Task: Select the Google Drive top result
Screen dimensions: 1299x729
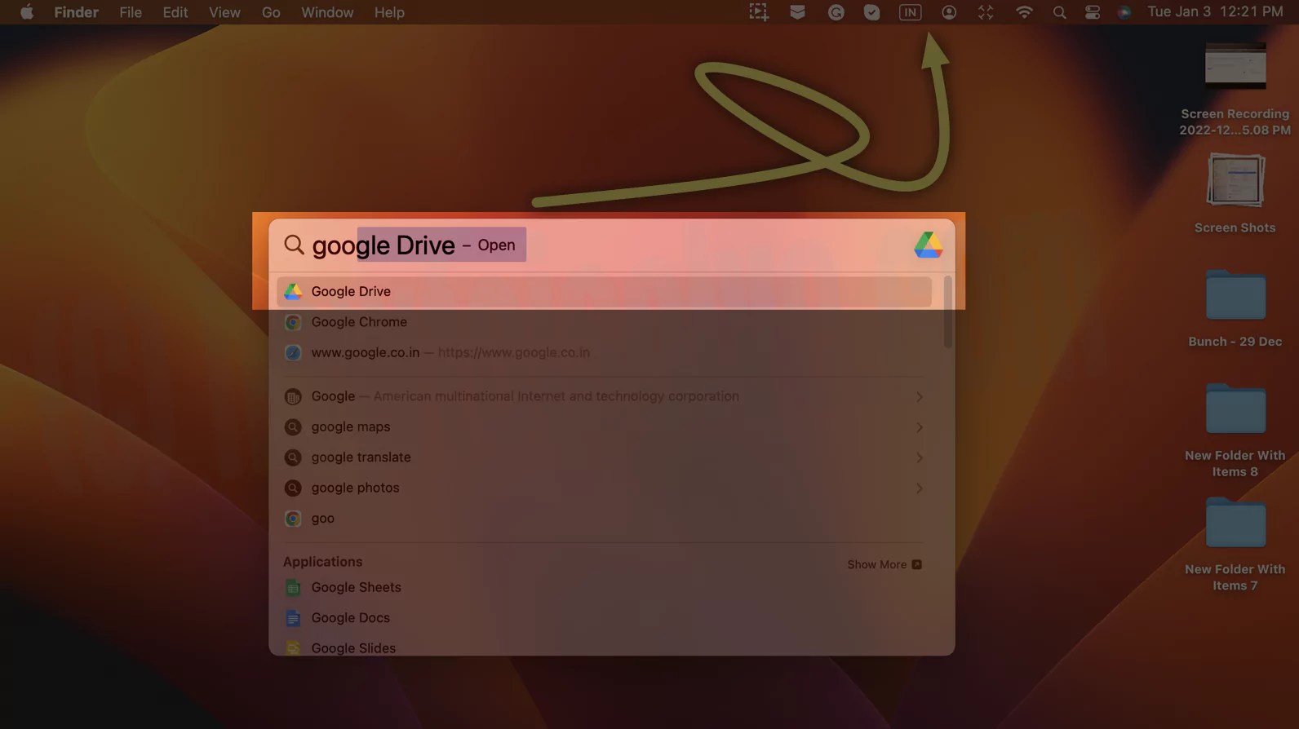Action: click(x=604, y=291)
